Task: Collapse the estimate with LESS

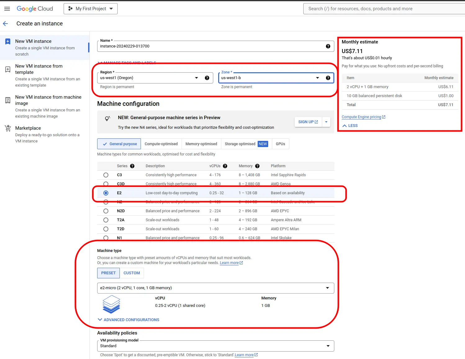Action: click(350, 126)
